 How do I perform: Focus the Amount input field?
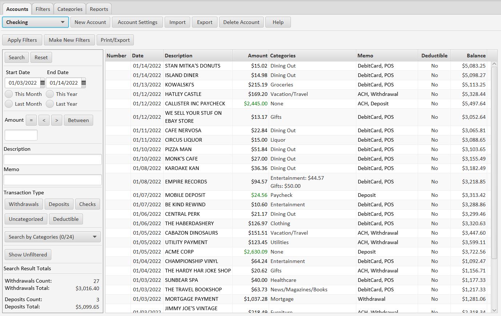click(x=21, y=135)
